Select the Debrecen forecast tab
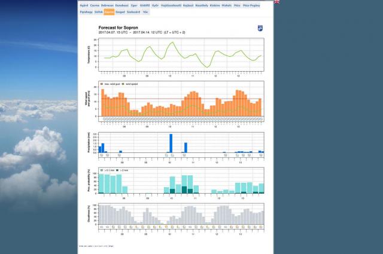 tap(107, 5)
